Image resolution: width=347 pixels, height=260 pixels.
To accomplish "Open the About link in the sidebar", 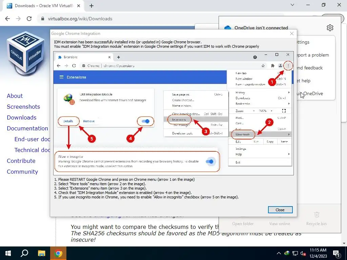I will [15, 96].
